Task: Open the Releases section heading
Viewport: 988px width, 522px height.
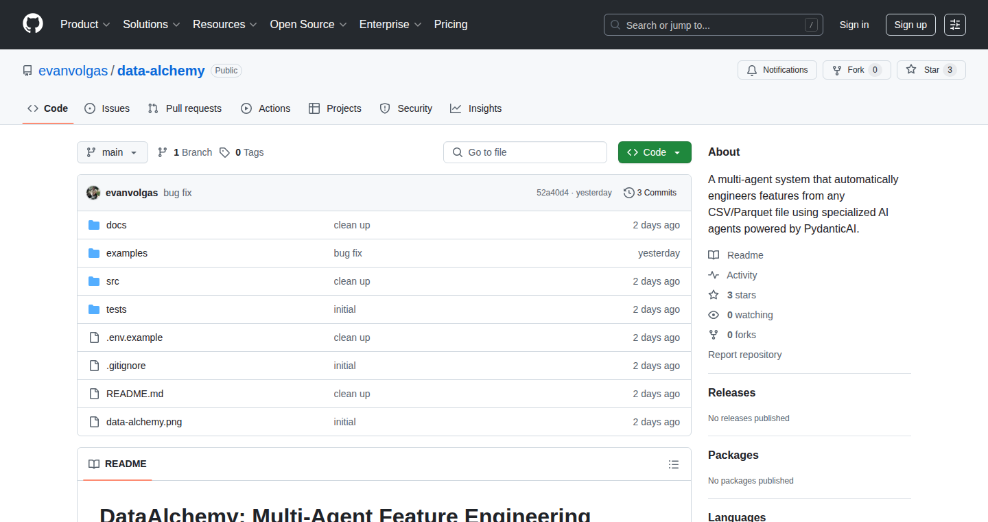Action: point(731,393)
